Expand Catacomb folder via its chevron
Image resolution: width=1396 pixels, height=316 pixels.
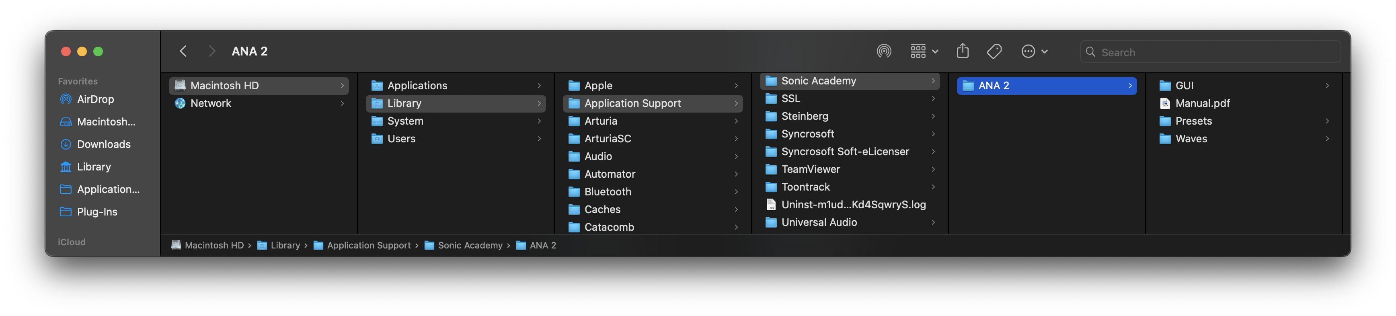point(736,228)
